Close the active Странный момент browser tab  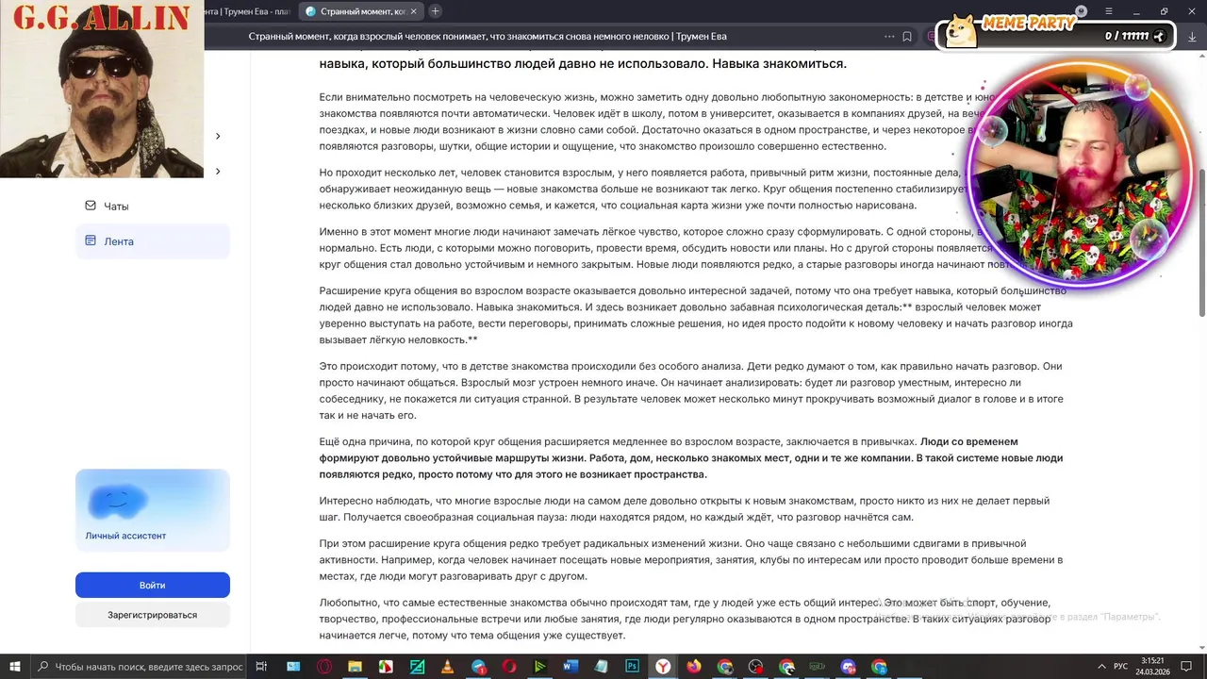click(x=413, y=11)
